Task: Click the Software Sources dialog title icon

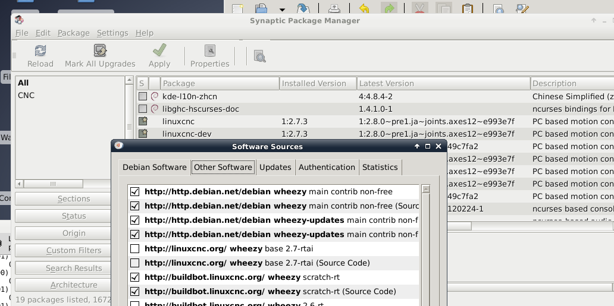Action: (x=118, y=146)
